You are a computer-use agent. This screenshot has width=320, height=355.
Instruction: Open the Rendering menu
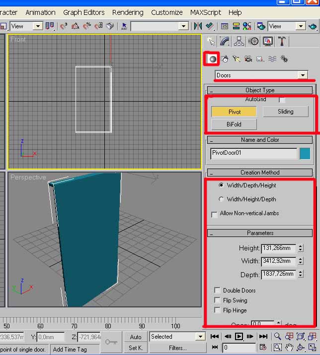click(x=128, y=12)
